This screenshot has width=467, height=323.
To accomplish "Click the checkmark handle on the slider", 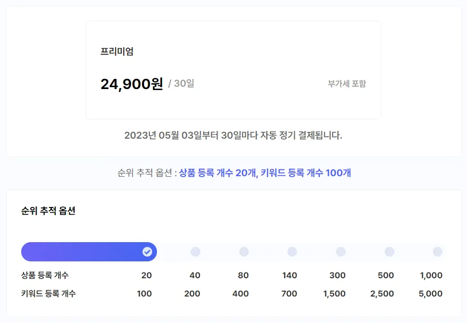I will point(147,252).
